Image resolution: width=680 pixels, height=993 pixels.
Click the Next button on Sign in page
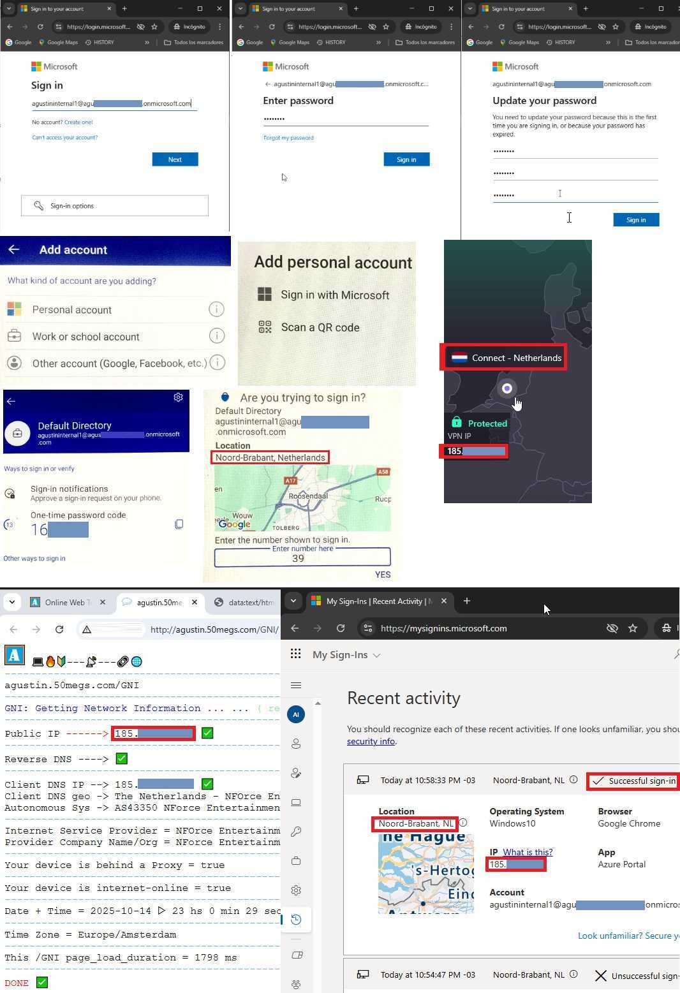[x=175, y=159]
